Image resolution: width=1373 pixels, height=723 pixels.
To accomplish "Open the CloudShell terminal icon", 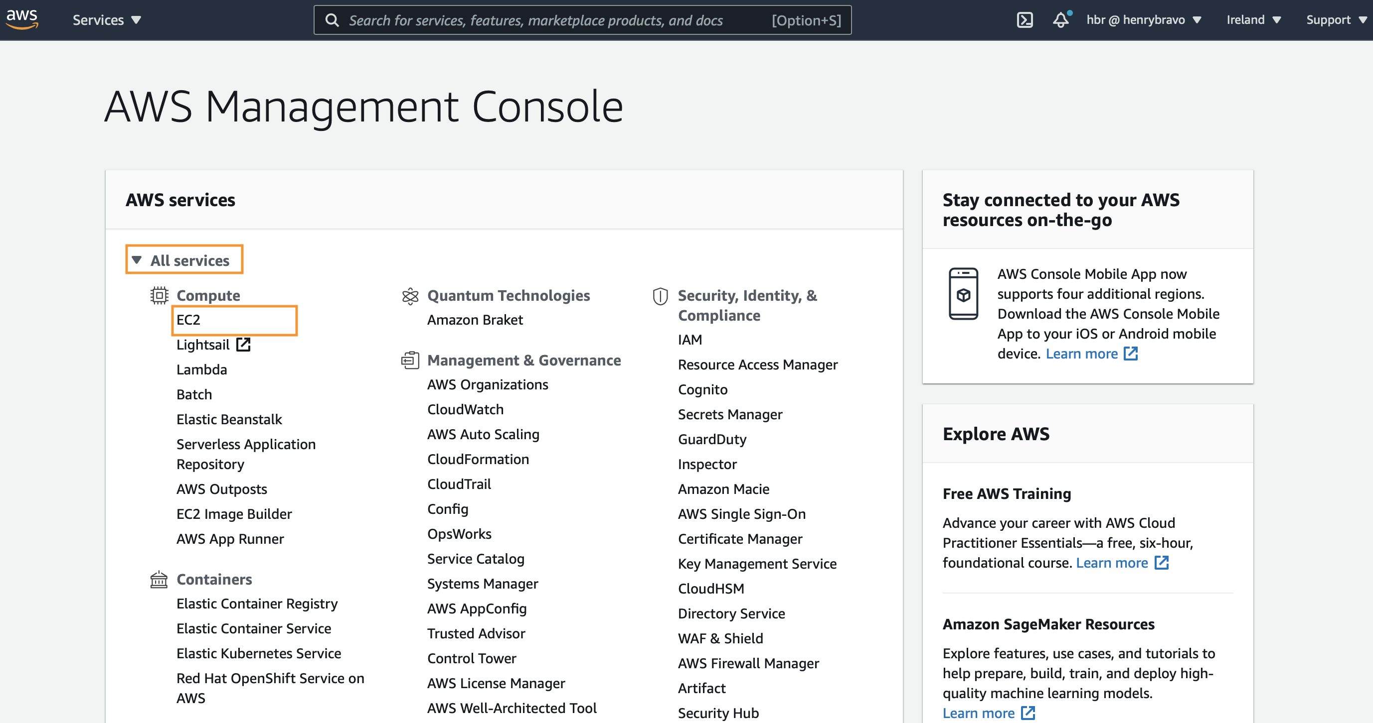I will click(1025, 20).
